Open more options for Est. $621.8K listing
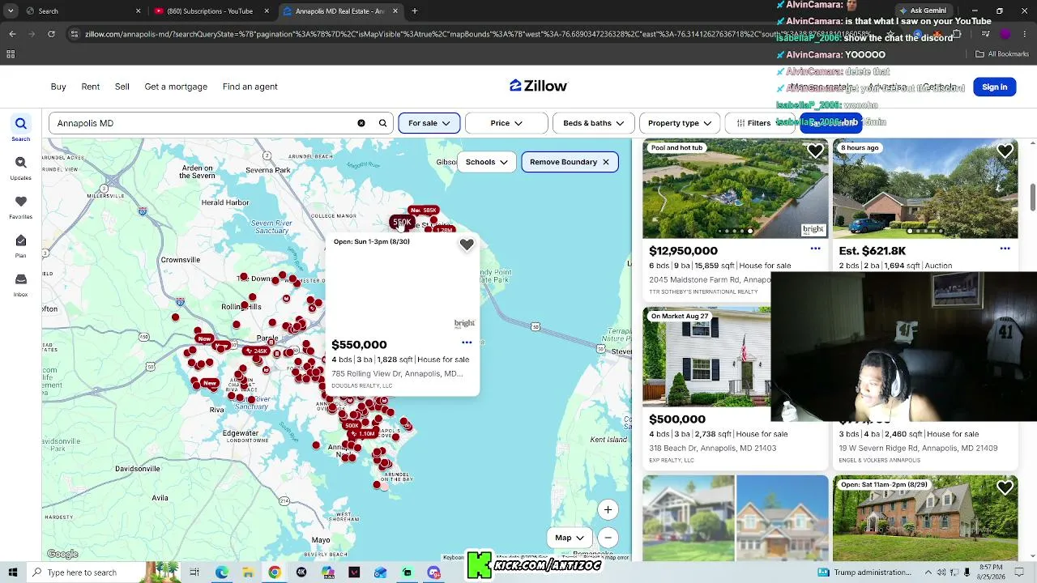The width and height of the screenshot is (1037, 583). (x=1005, y=249)
